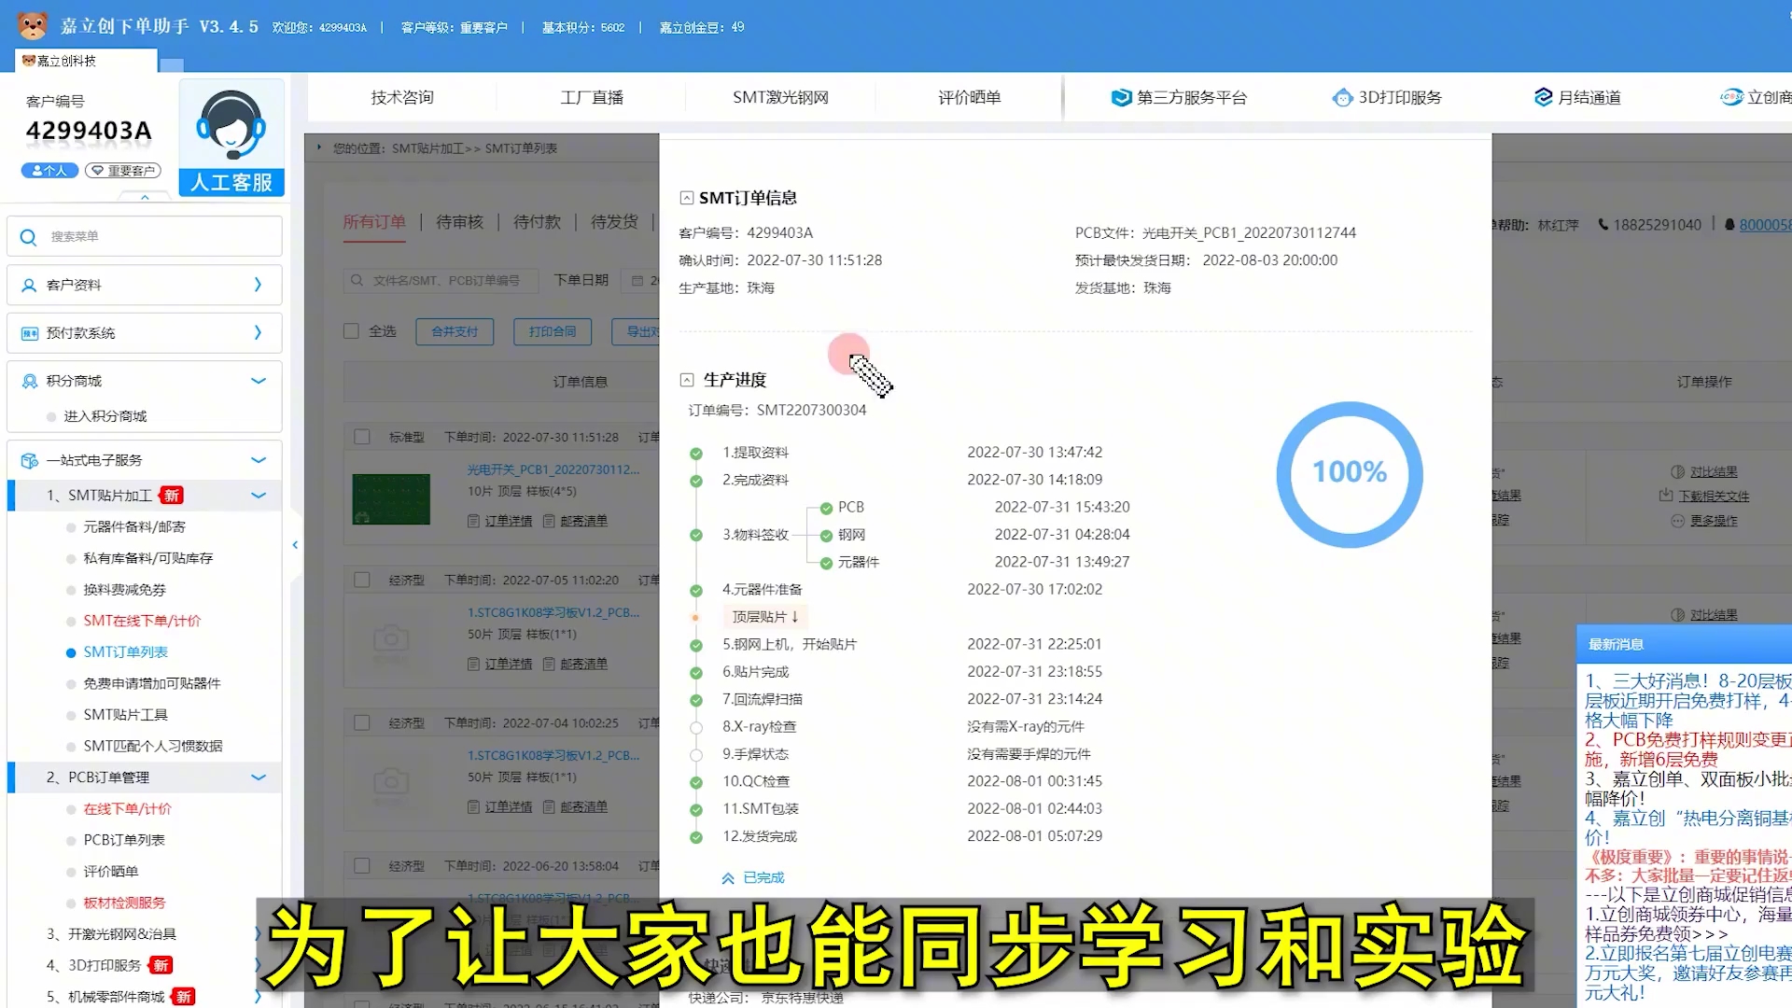Click the 顶层贴片 stage label
The height and width of the screenshot is (1008, 1792).
coord(763,617)
